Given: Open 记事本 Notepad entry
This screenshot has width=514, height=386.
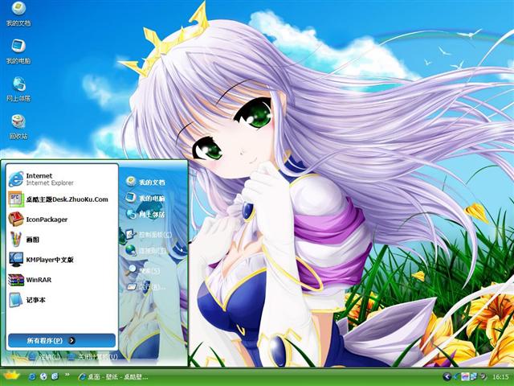Looking at the screenshot, I should [62, 300].
